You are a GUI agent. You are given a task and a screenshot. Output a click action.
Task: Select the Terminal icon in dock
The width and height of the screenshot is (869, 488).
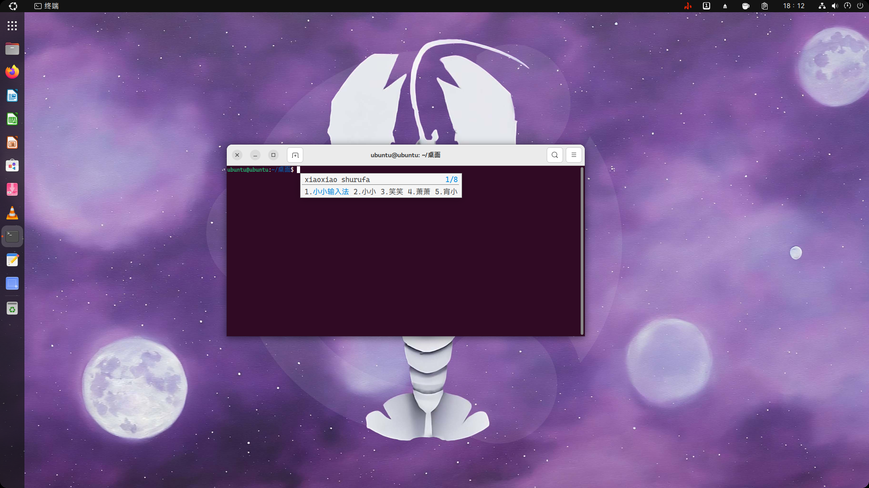[12, 236]
